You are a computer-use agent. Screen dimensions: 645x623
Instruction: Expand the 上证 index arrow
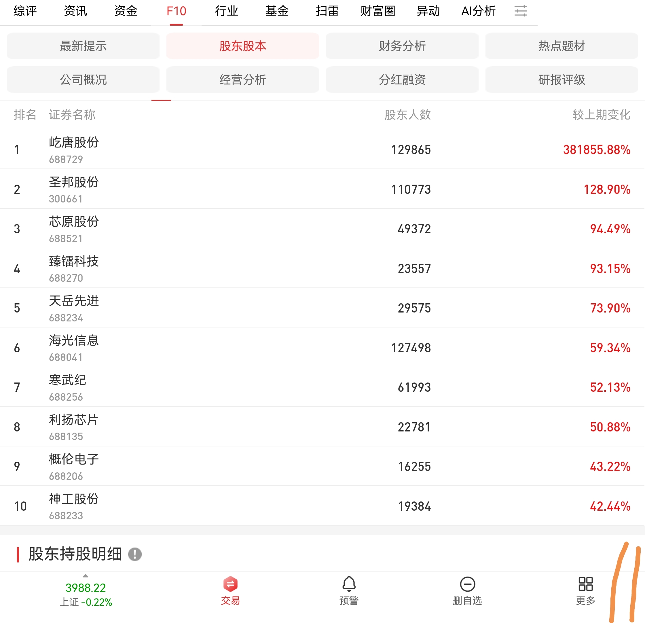[x=86, y=576]
